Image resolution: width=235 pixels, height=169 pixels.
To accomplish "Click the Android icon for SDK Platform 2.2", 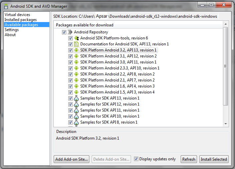I will click(x=76, y=74).
